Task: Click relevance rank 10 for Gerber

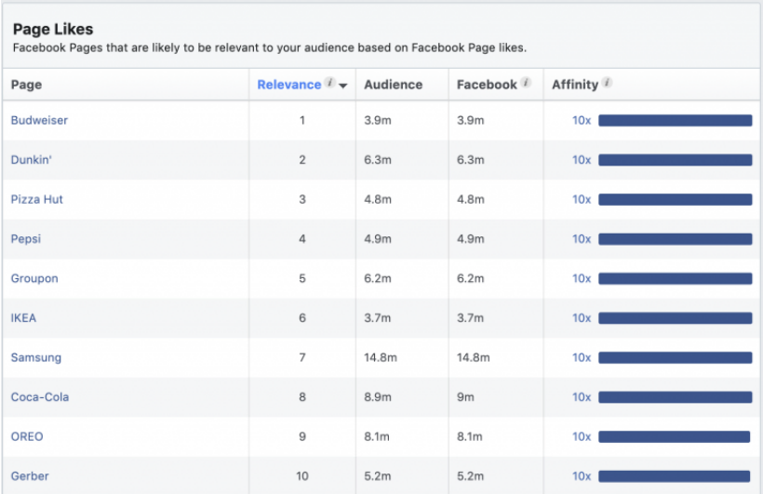Action: tap(302, 476)
